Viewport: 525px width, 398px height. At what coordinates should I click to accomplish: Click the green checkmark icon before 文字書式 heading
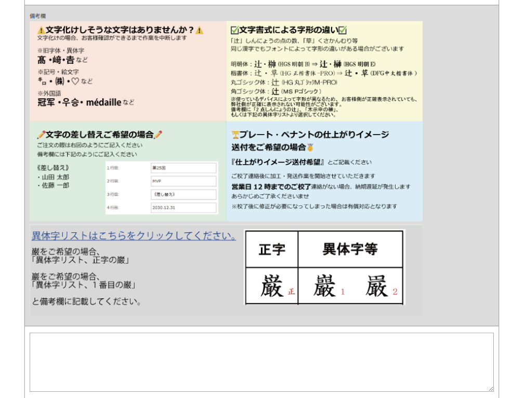(x=234, y=30)
